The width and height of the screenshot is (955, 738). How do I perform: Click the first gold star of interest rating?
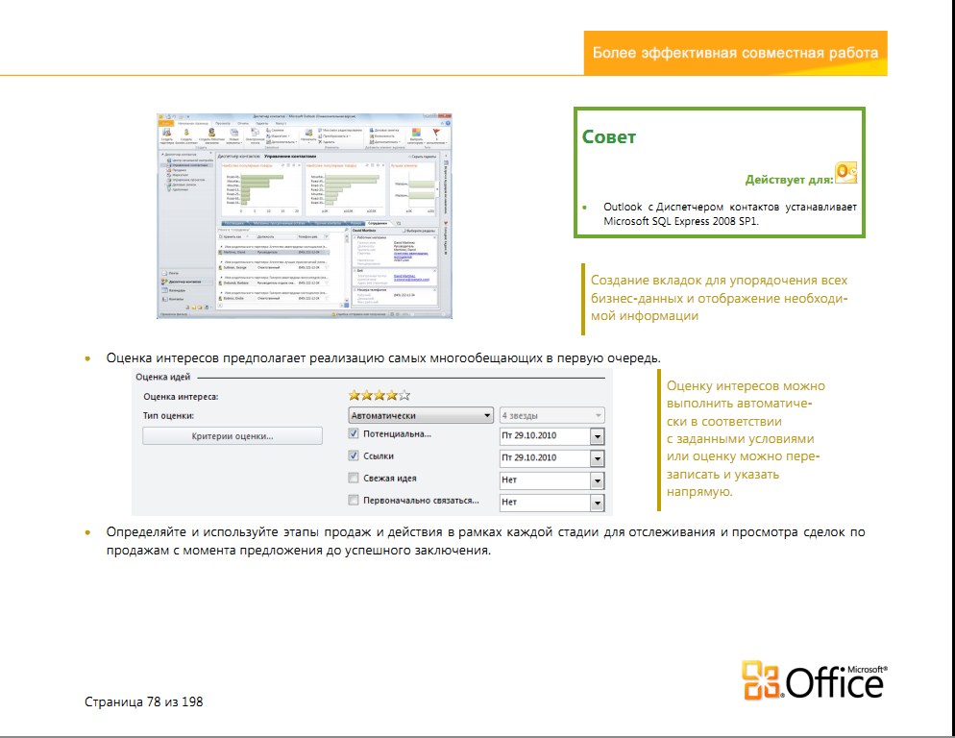[355, 396]
